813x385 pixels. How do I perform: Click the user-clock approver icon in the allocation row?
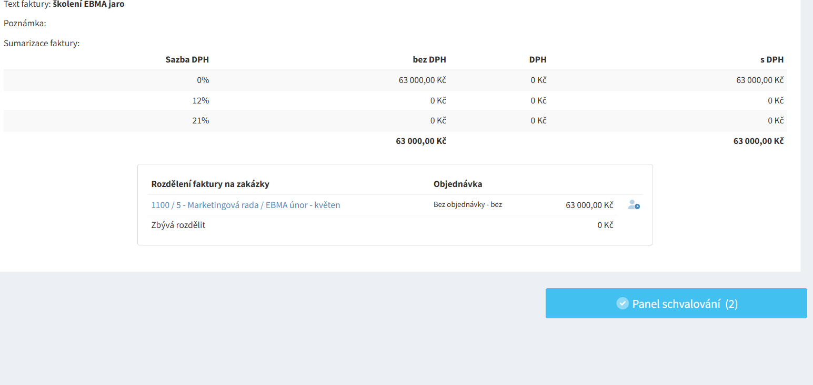click(634, 205)
